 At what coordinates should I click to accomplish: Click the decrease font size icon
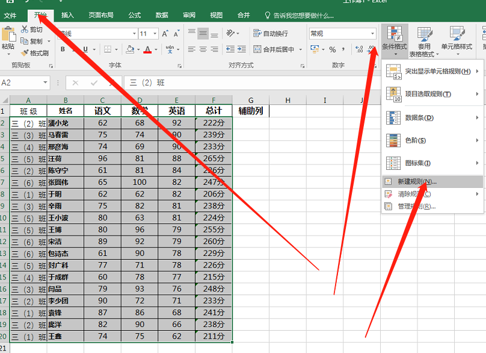pyautogui.click(x=176, y=34)
